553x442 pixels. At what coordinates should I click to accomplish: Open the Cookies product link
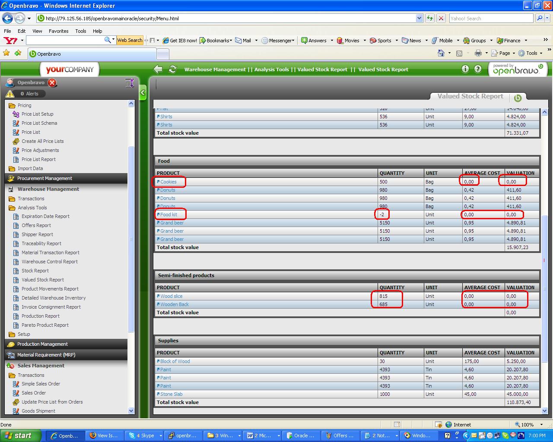tap(168, 182)
